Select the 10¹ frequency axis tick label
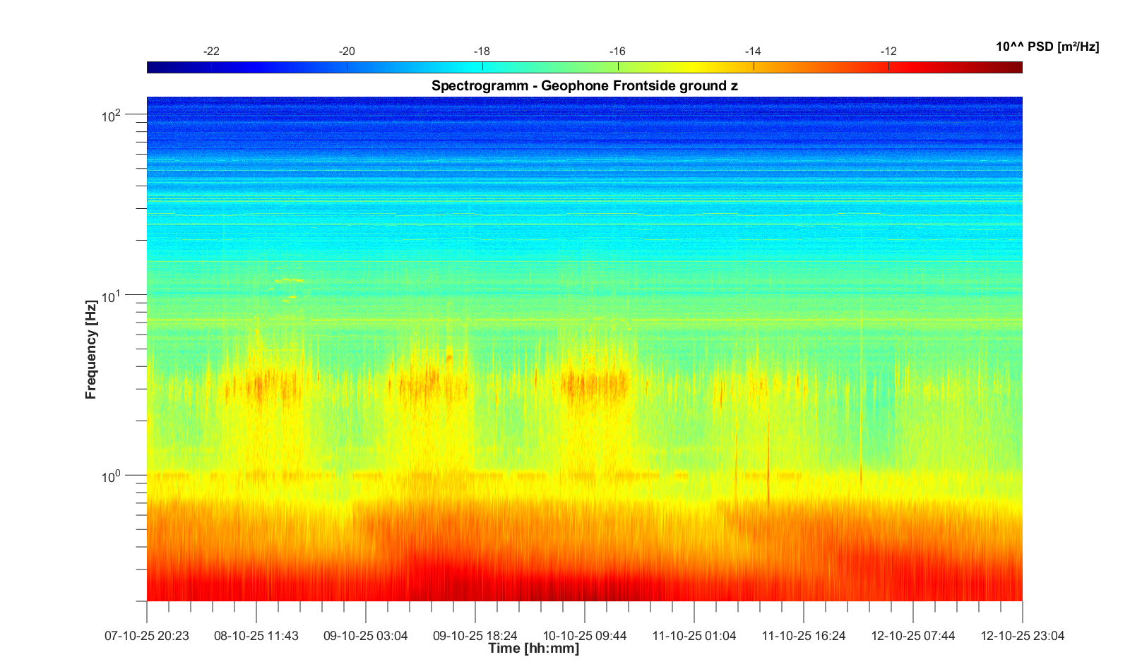The height and width of the screenshot is (669, 1130). (112, 296)
